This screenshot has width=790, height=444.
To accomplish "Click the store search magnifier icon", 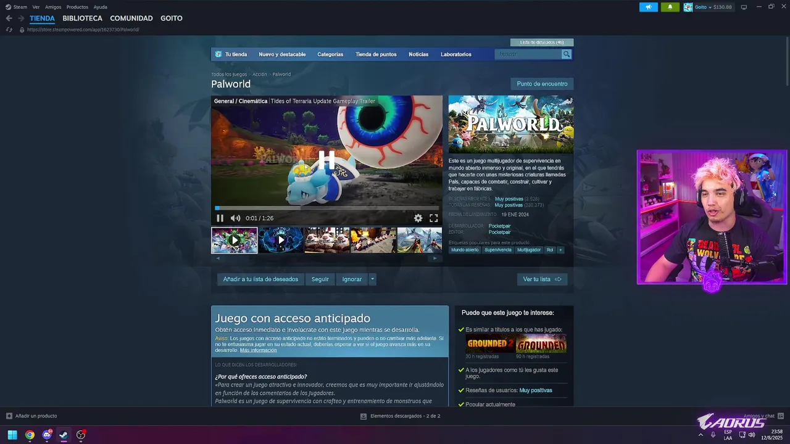I will tap(567, 54).
